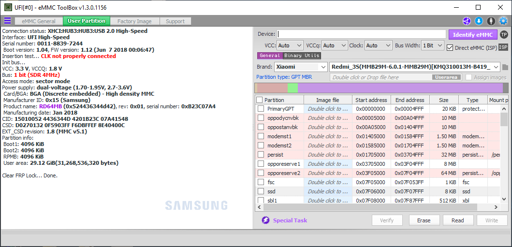This screenshot has height=247, width=512.
Task: Click the Special Task lightning icon
Action: tap(265, 220)
